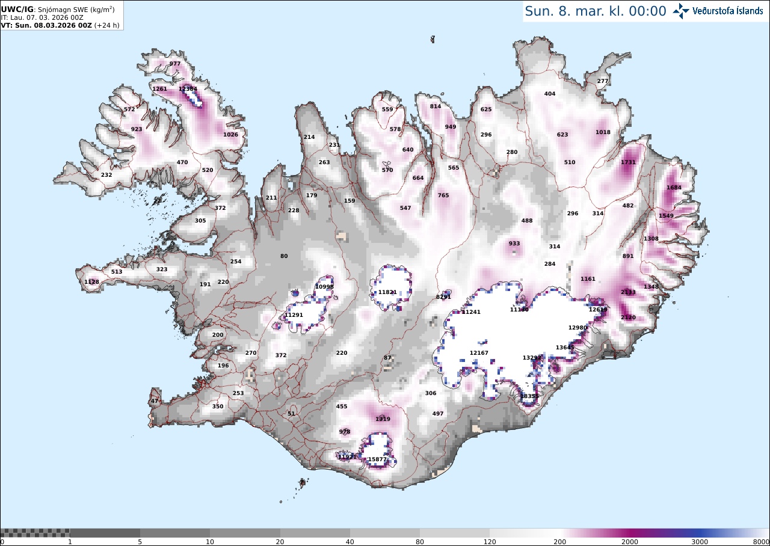Click the "VT: Sun. 08.03.2026 00Z (+24 h)" line
This screenshot has height=546, width=770.
(x=60, y=25)
